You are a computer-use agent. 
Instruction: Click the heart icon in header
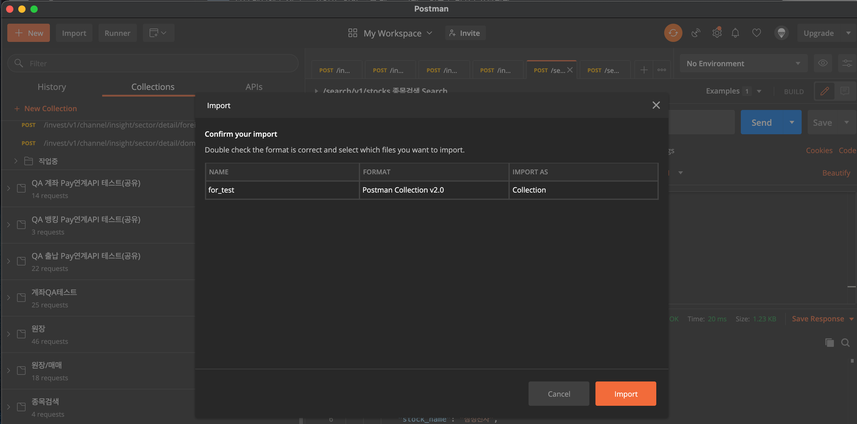(x=756, y=33)
